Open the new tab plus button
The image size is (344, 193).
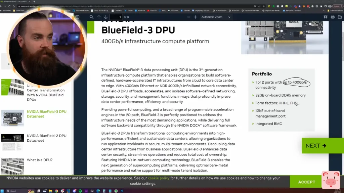click(34, 2)
